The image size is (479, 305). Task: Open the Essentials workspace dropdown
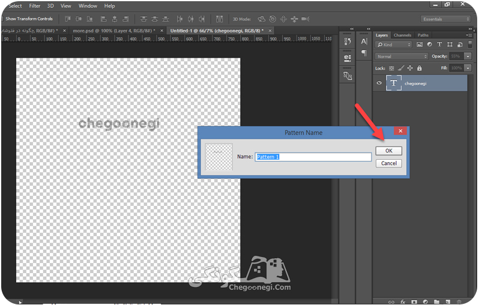[446, 19]
